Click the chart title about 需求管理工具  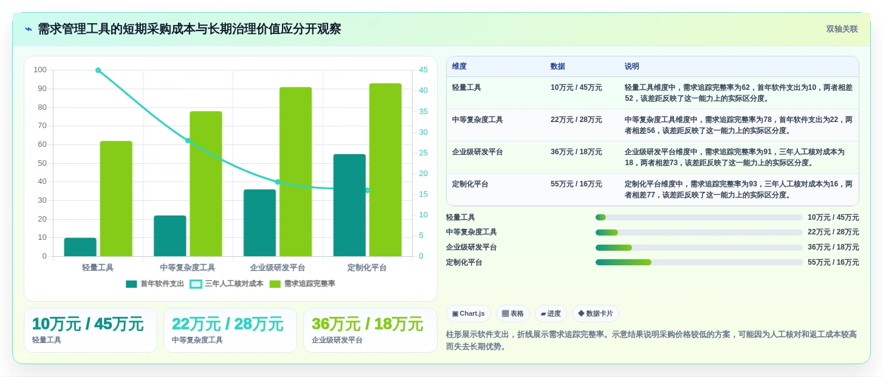(x=190, y=29)
